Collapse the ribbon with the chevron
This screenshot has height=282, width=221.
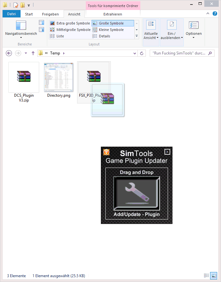(x=208, y=14)
